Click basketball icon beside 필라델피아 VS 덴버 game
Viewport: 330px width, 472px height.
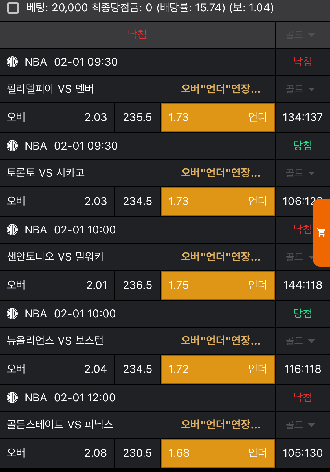click(12, 62)
